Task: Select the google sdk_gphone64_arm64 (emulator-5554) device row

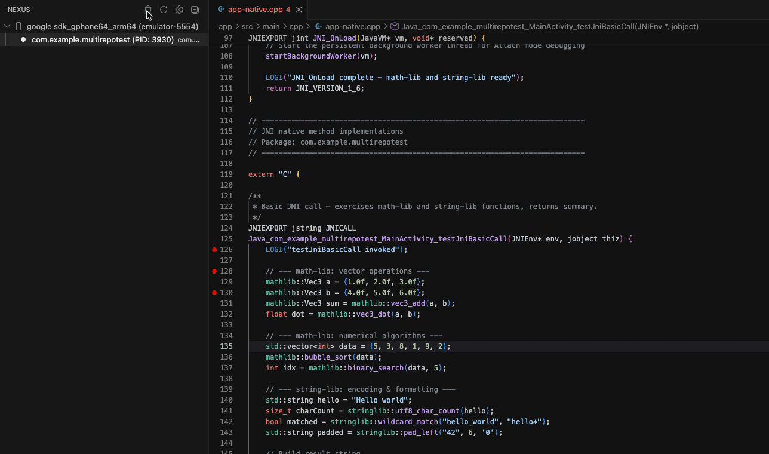Action: click(x=104, y=27)
